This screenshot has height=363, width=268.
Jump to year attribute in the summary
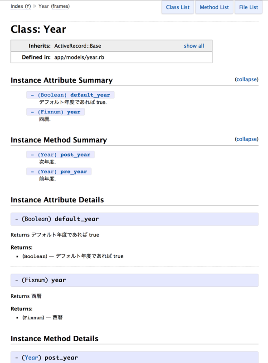click(x=73, y=112)
